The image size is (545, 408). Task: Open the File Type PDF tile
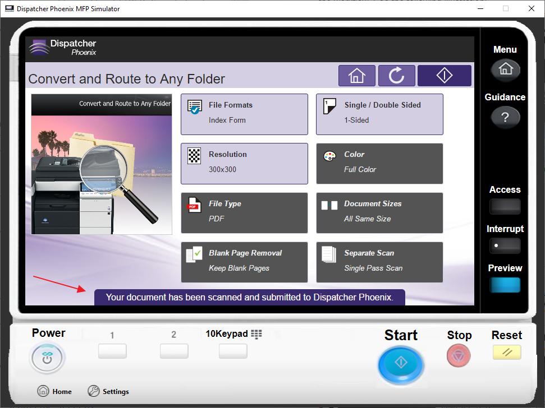tap(244, 212)
